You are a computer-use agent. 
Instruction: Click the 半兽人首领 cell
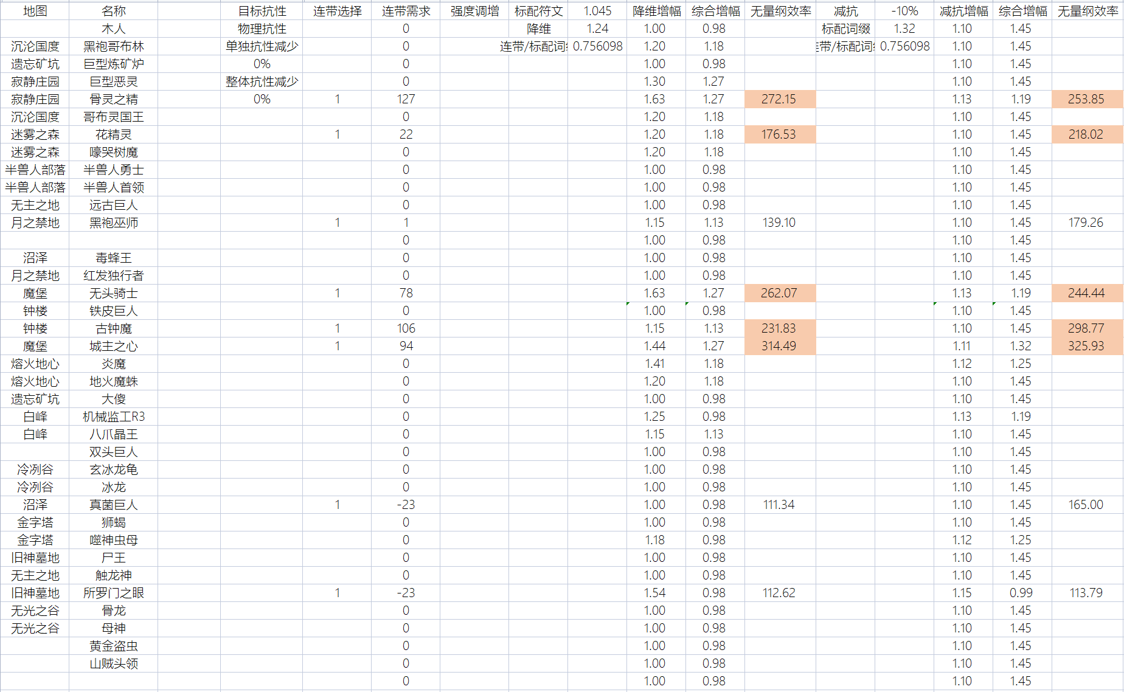tap(114, 187)
